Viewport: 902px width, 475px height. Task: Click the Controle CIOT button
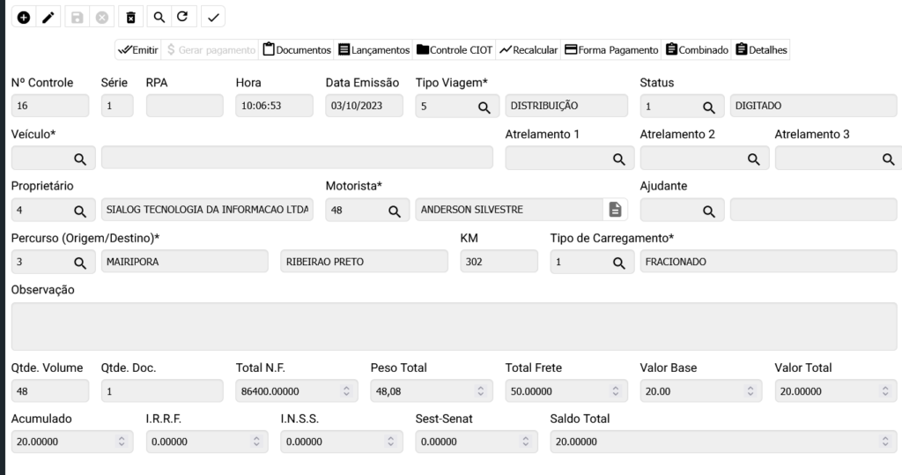coord(454,50)
